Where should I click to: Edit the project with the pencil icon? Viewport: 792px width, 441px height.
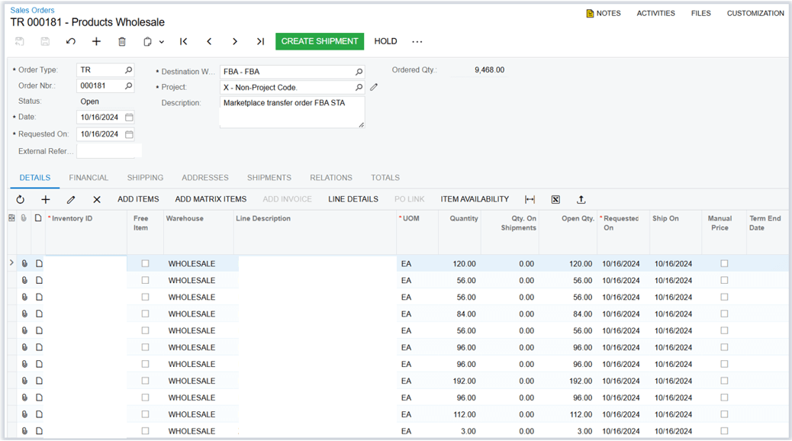[x=374, y=88]
